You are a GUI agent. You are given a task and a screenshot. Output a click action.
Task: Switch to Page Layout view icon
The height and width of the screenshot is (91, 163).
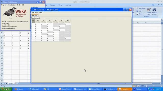136,86
